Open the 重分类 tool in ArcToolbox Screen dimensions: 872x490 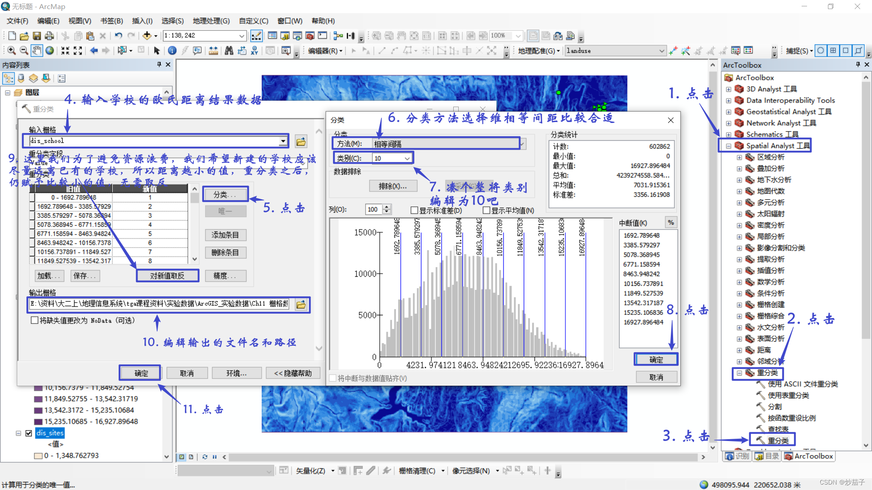click(x=778, y=441)
